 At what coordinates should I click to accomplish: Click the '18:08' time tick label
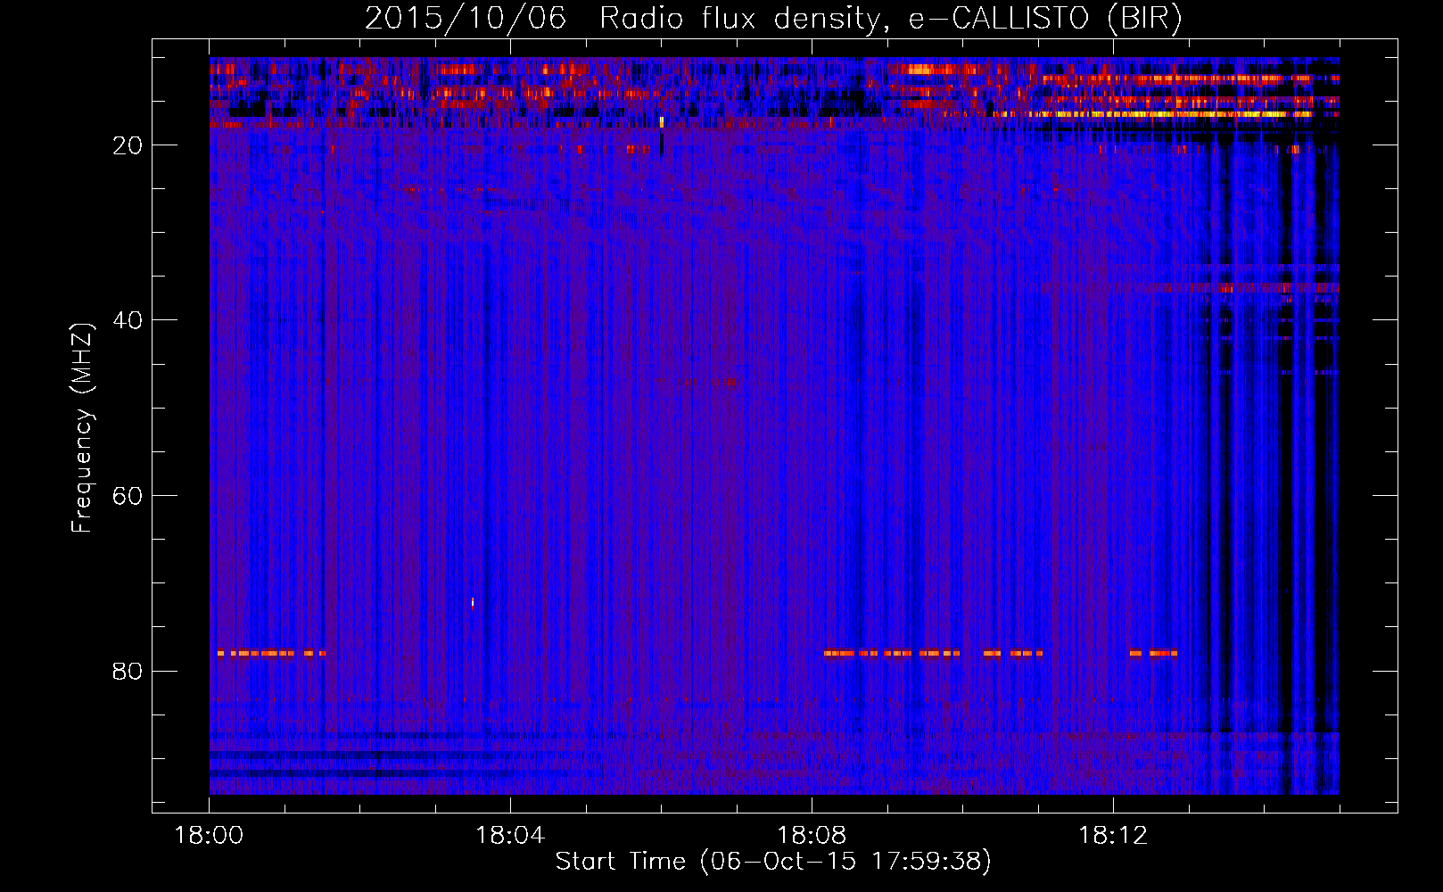[812, 836]
